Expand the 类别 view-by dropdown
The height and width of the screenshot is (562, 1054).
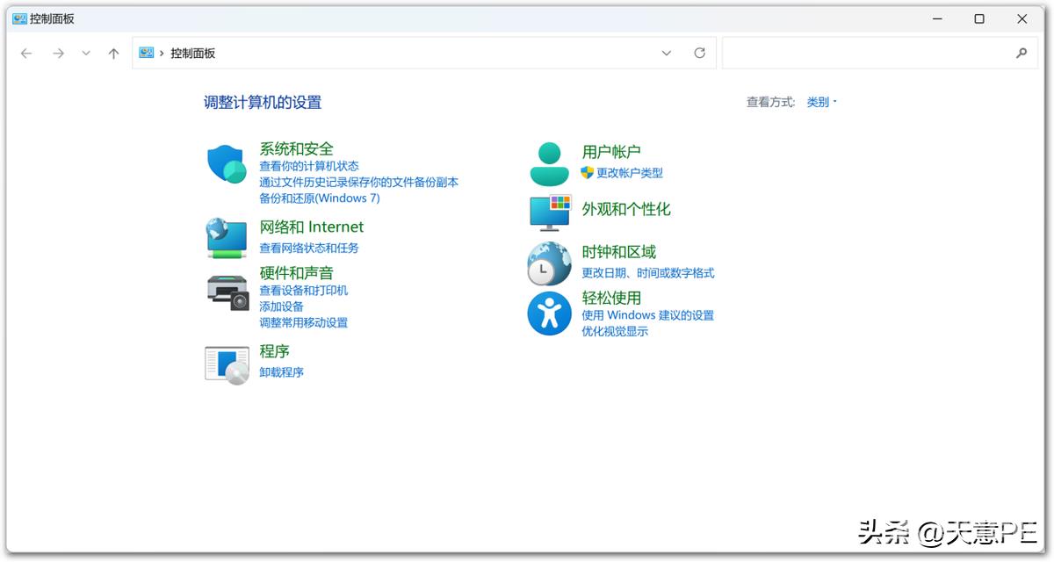822,102
